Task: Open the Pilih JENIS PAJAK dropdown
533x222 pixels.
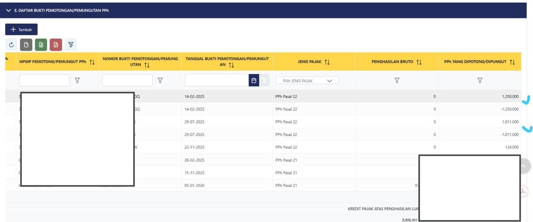Action: [x=307, y=81]
